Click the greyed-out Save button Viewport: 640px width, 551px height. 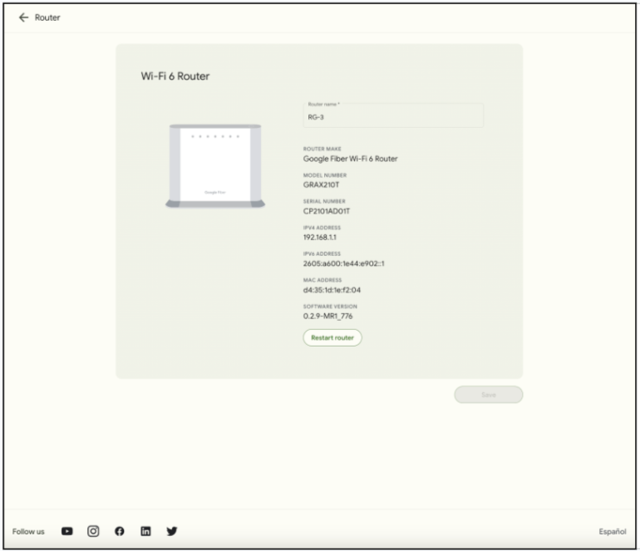click(x=488, y=395)
